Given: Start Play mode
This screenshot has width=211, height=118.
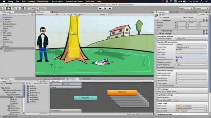Looking at the screenshot, I should coord(100,9).
